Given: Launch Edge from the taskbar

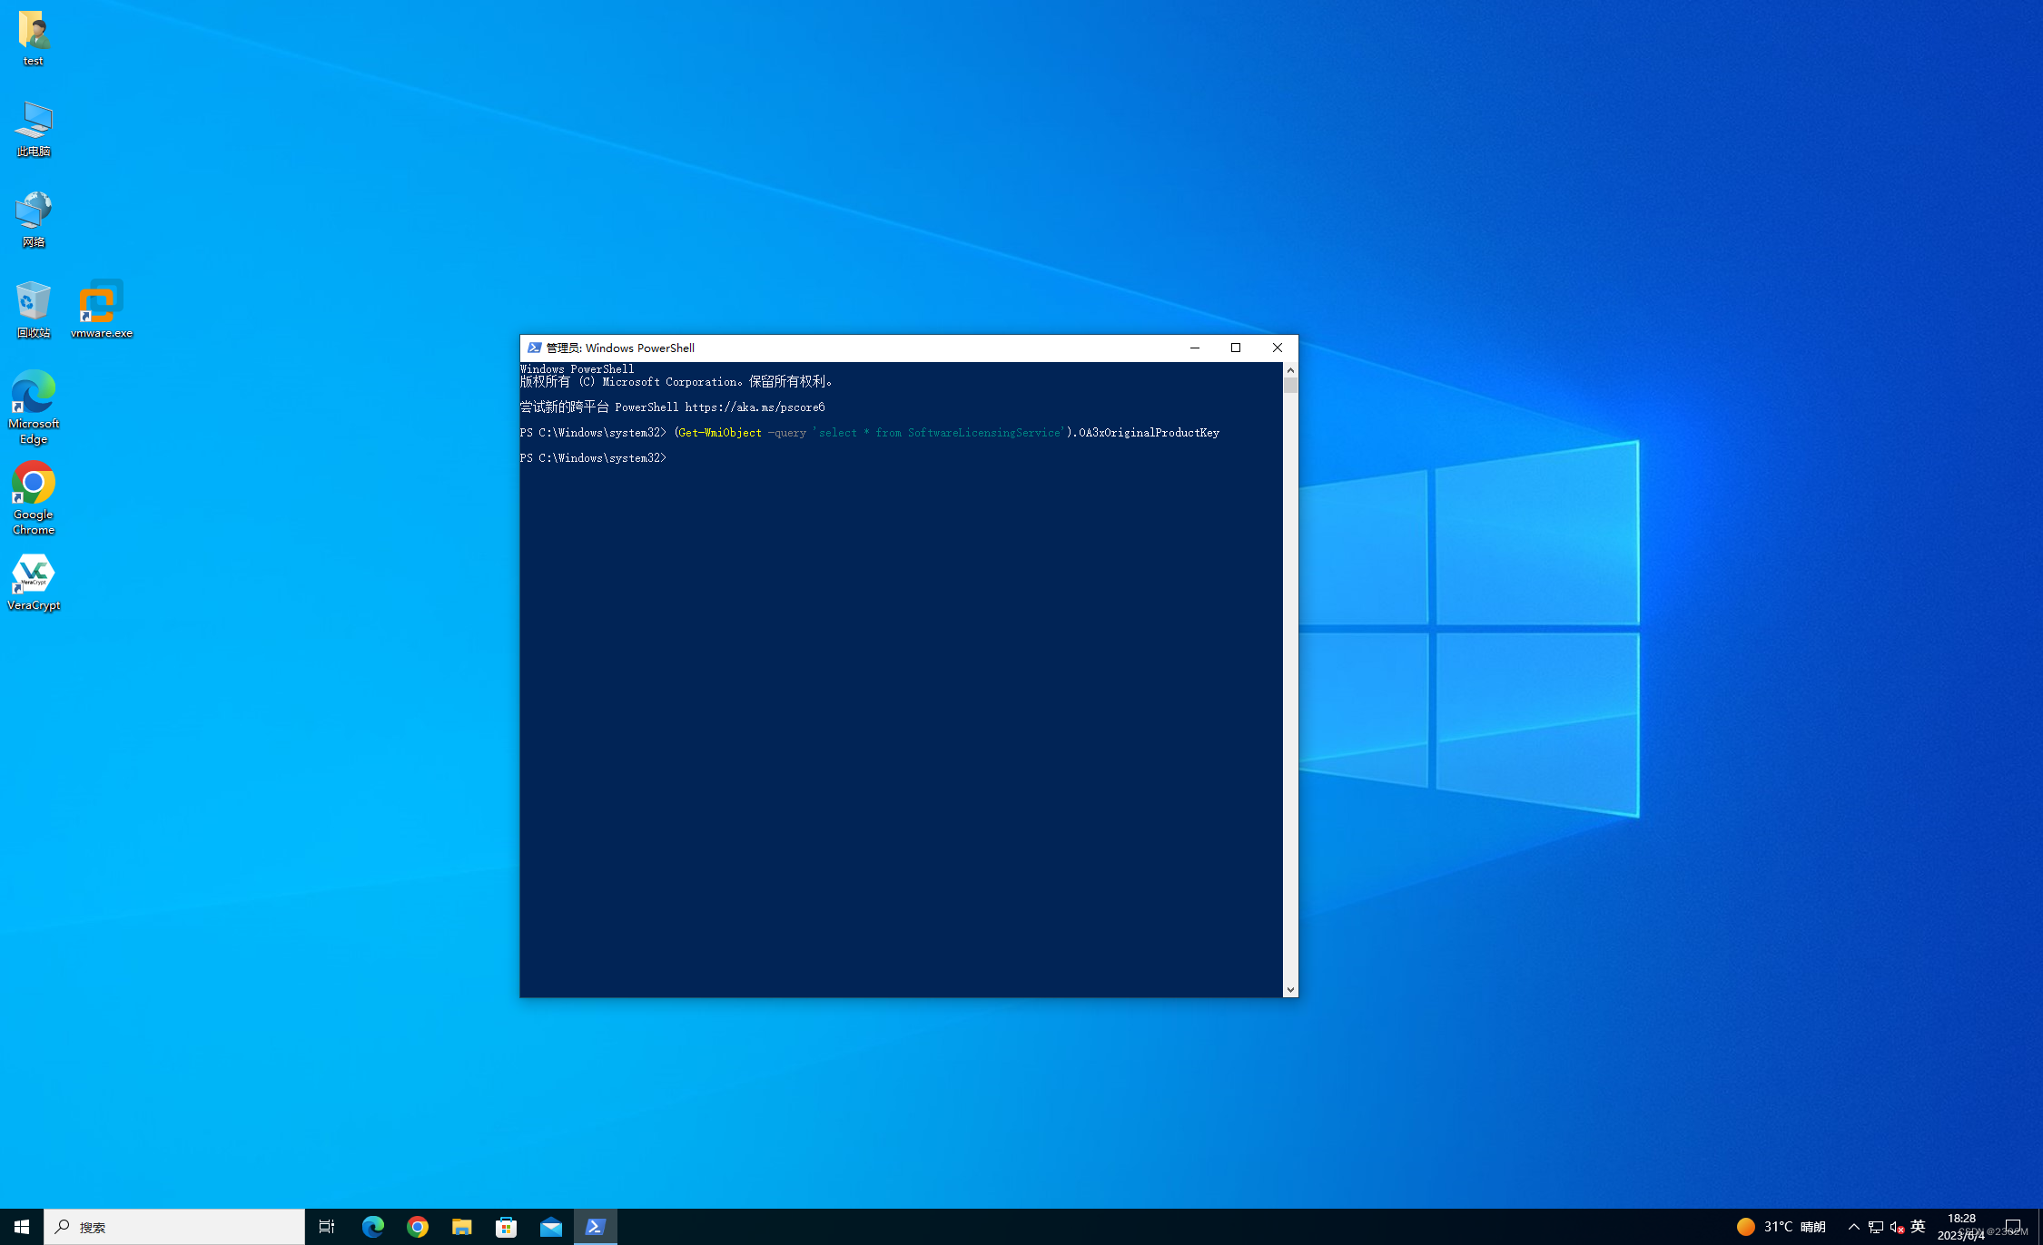Looking at the screenshot, I should pyautogui.click(x=372, y=1227).
